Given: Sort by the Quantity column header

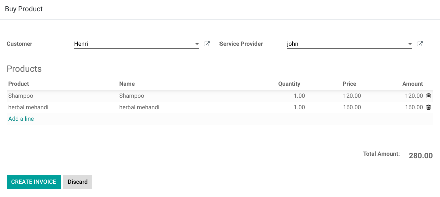Looking at the screenshot, I should [289, 84].
